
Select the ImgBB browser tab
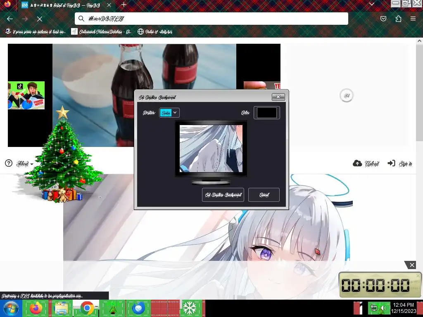pos(66,5)
